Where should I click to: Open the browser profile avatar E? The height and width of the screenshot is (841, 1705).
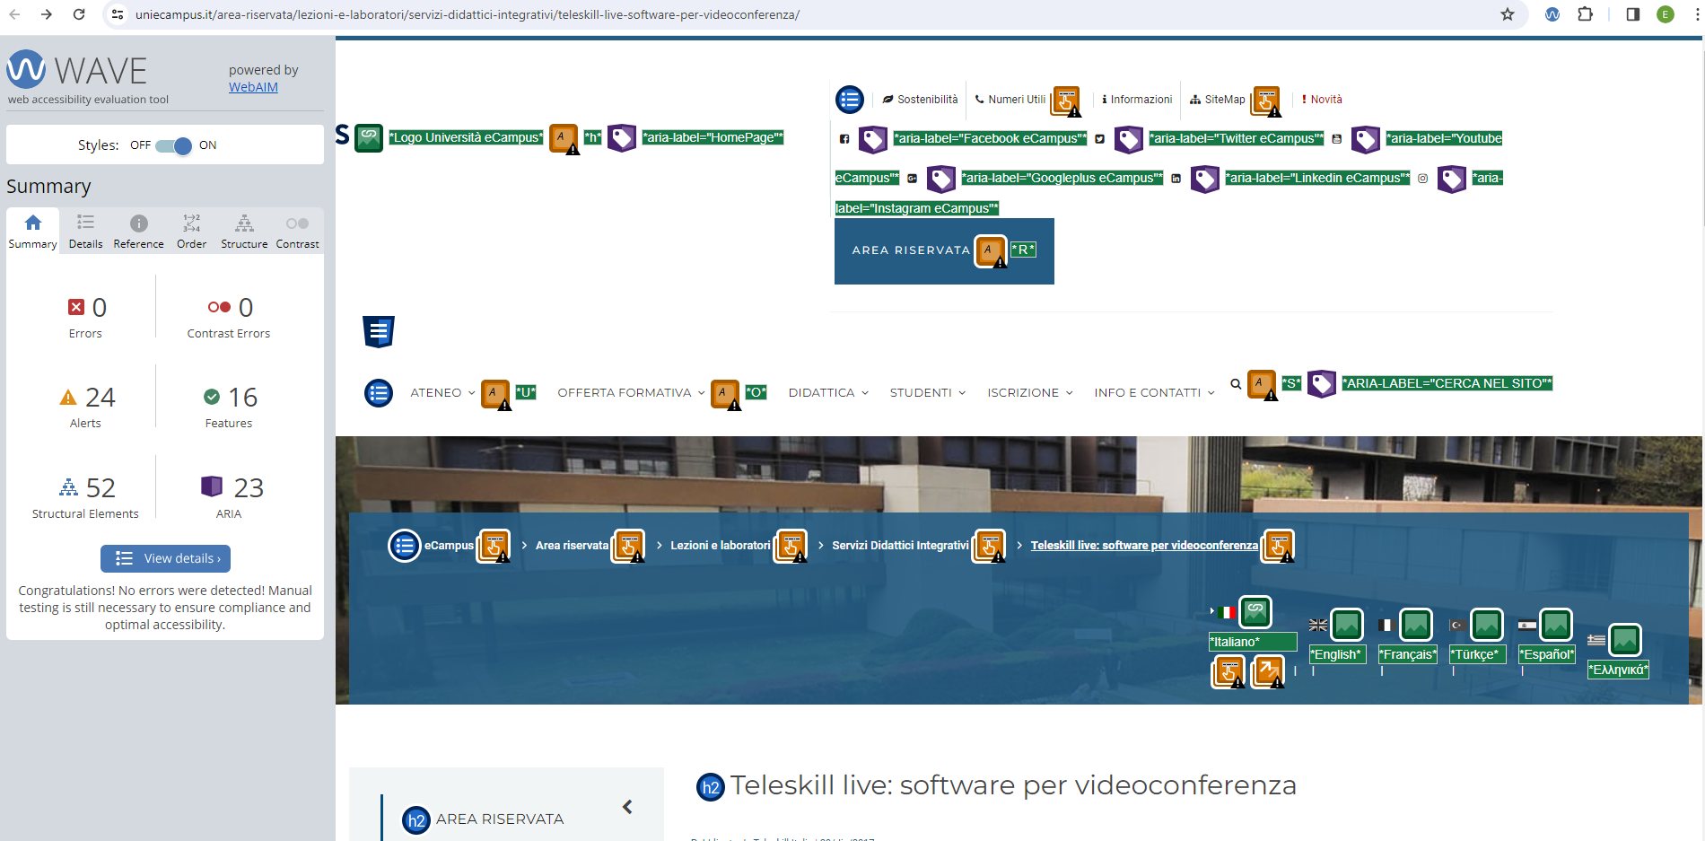pyautogui.click(x=1666, y=14)
